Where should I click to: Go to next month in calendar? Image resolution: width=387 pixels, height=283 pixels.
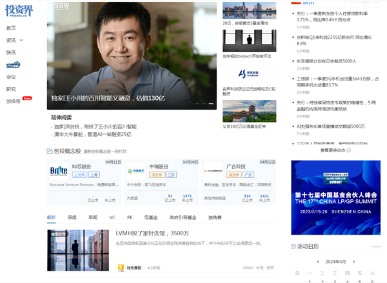point(353,262)
